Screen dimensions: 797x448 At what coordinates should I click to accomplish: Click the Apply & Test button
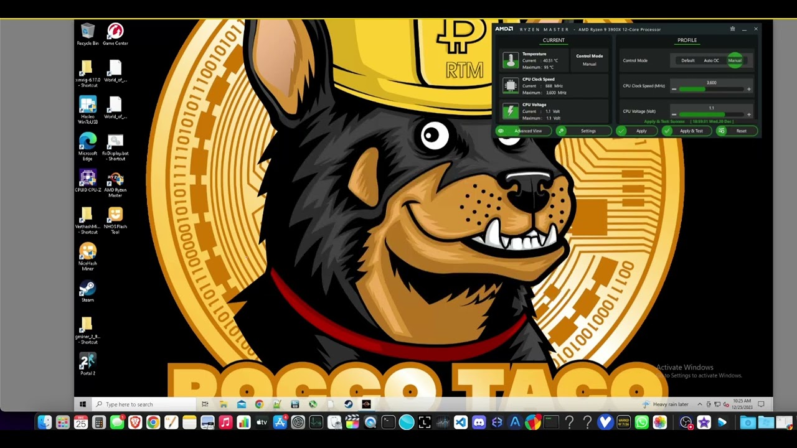(686, 131)
